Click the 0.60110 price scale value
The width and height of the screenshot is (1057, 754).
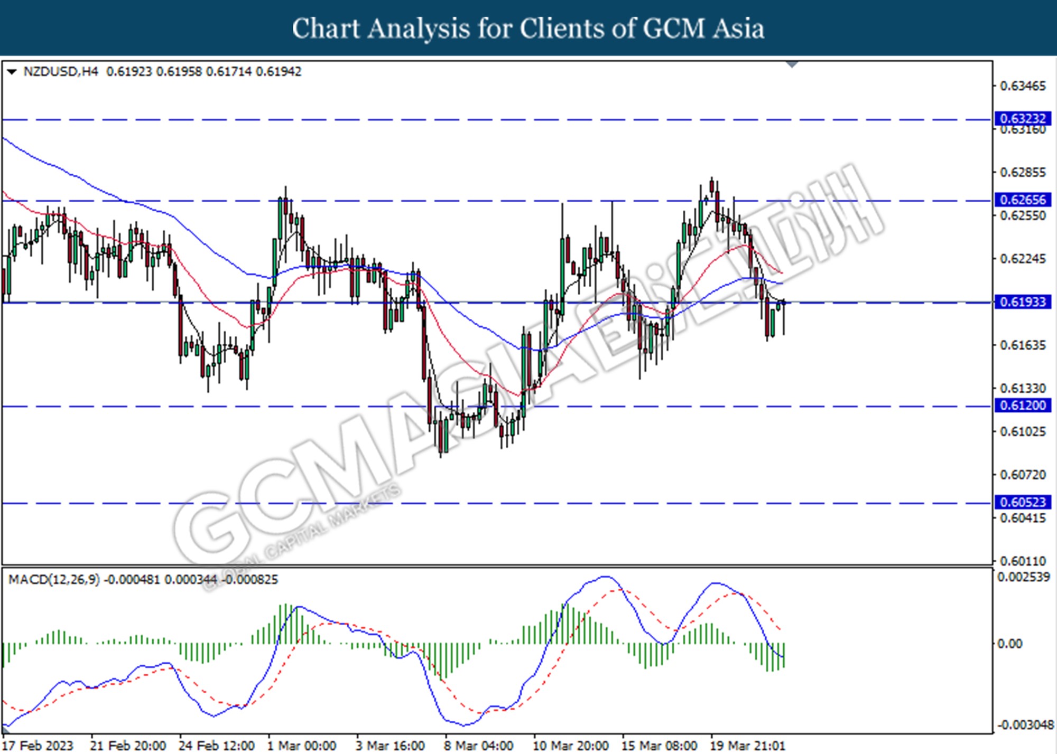[x=1023, y=561]
